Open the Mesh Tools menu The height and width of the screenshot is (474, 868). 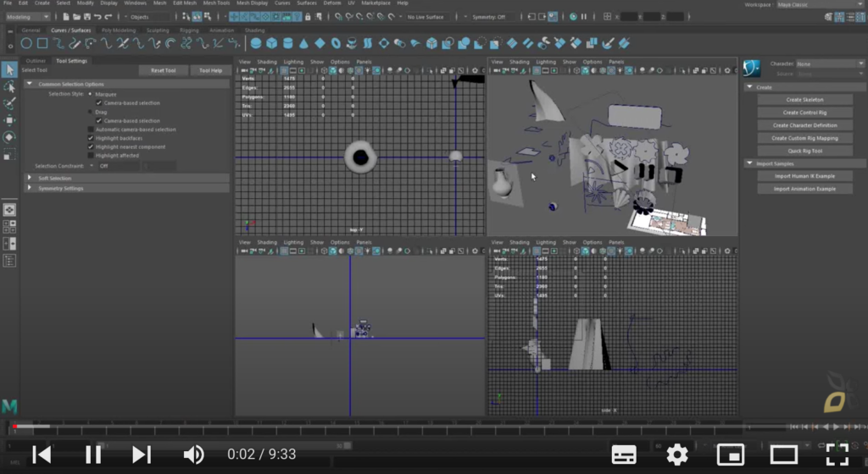point(216,3)
